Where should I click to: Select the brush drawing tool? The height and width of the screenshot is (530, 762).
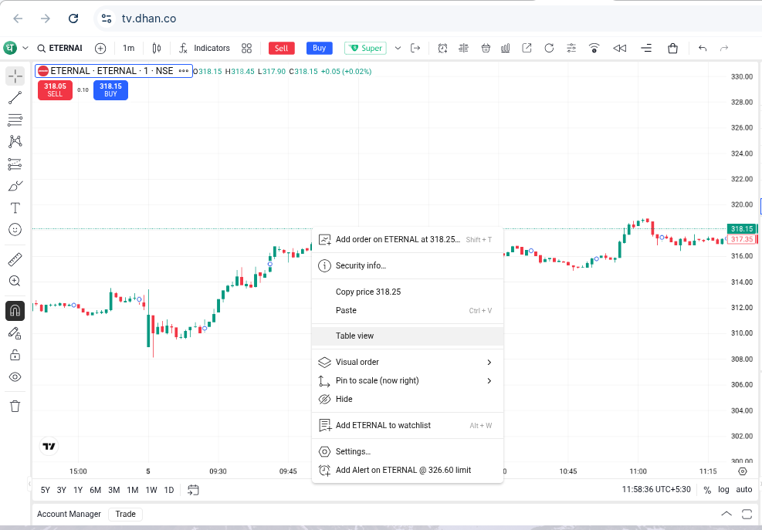pyautogui.click(x=15, y=186)
